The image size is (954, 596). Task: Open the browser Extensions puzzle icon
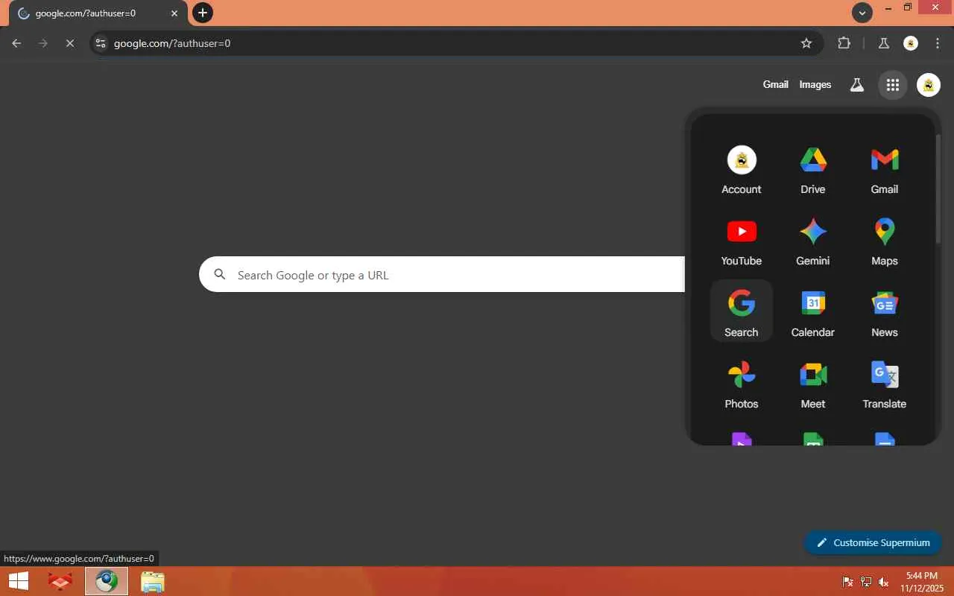844,43
